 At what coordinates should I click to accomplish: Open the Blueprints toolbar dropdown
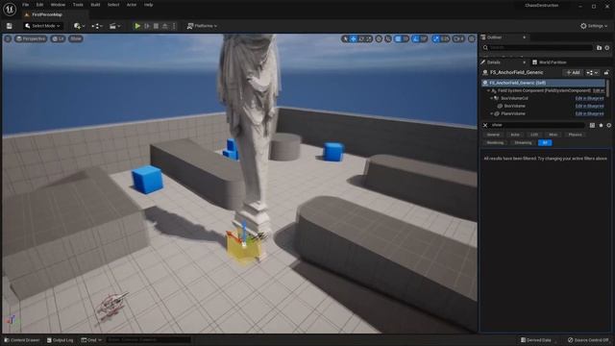[x=97, y=26]
